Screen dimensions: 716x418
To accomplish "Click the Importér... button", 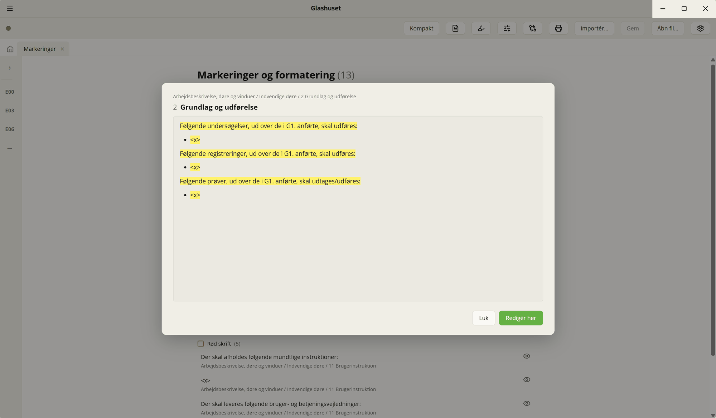I will (x=594, y=28).
